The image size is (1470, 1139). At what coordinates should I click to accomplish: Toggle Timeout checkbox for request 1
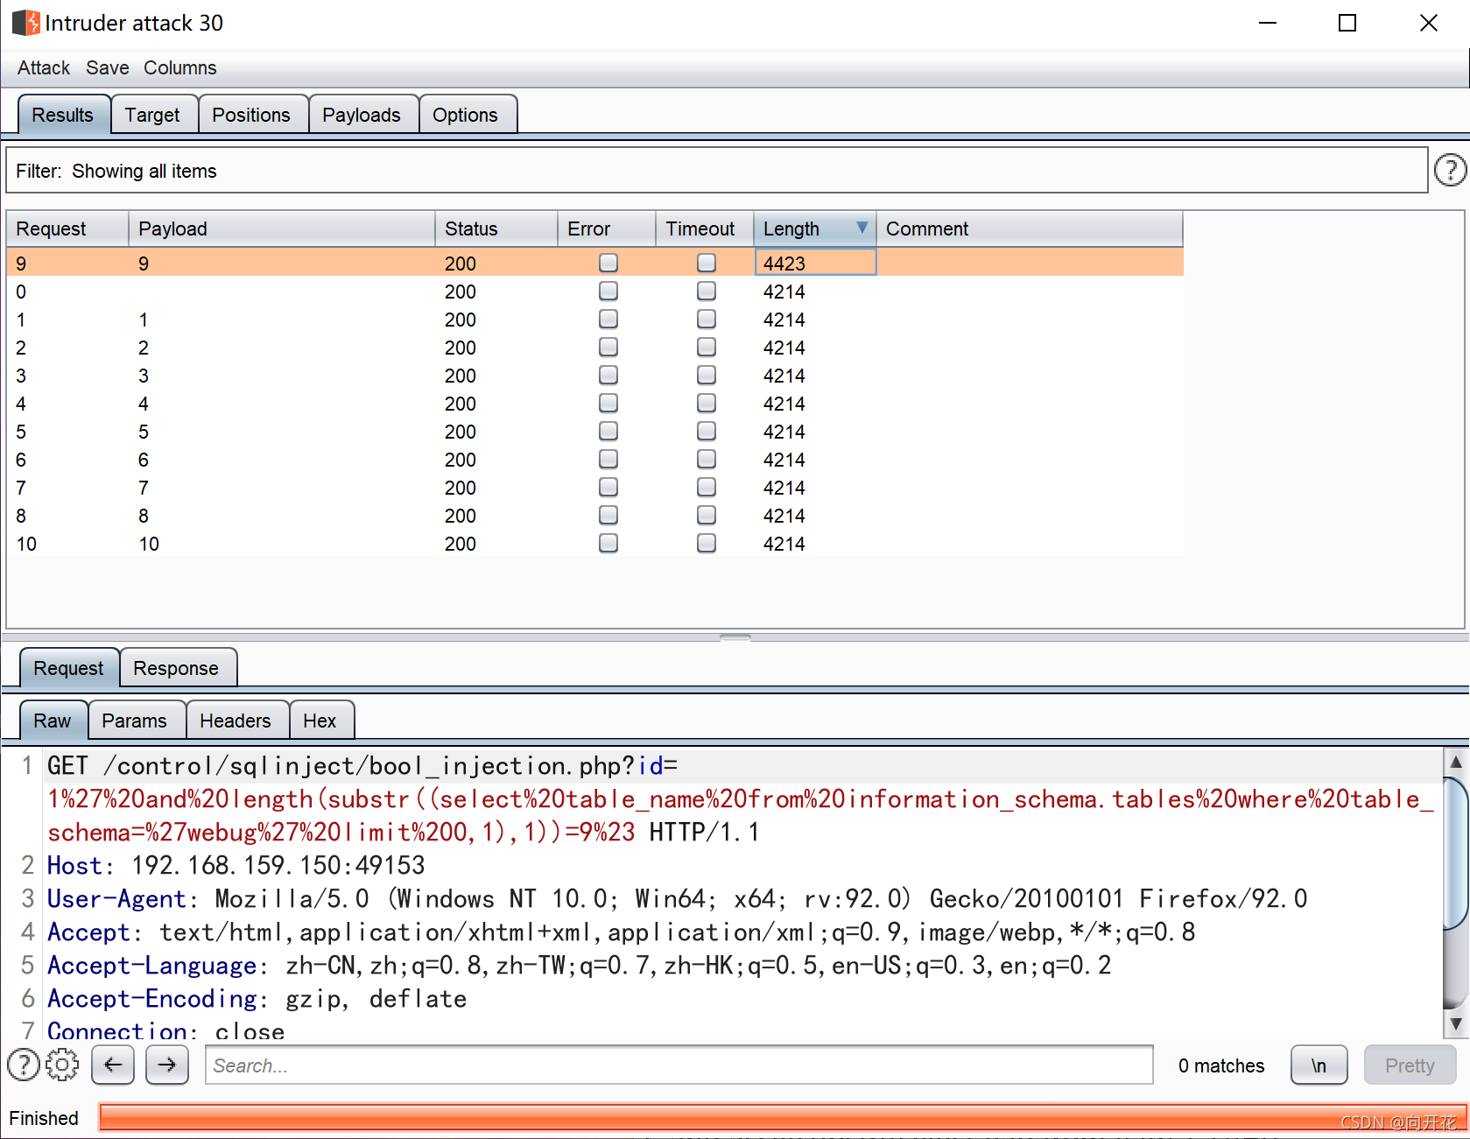[707, 319]
